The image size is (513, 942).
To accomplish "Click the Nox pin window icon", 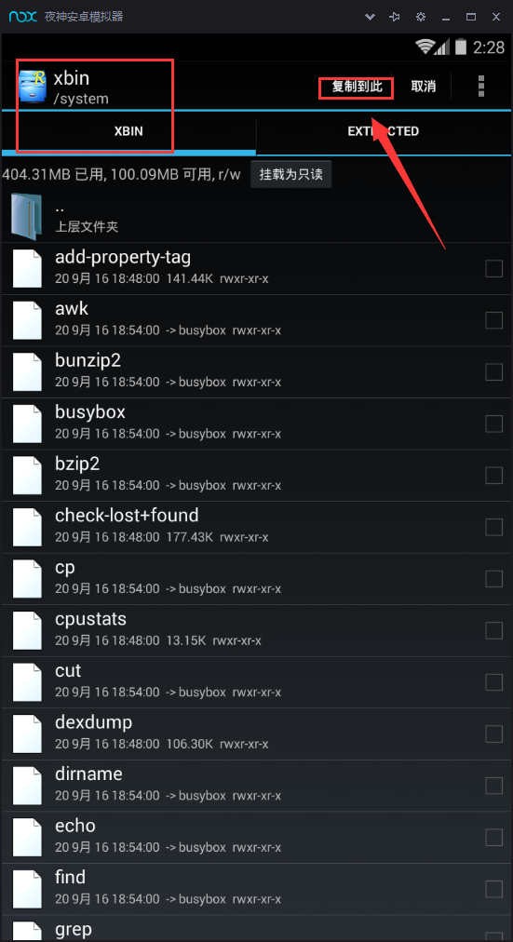I will coord(396,17).
